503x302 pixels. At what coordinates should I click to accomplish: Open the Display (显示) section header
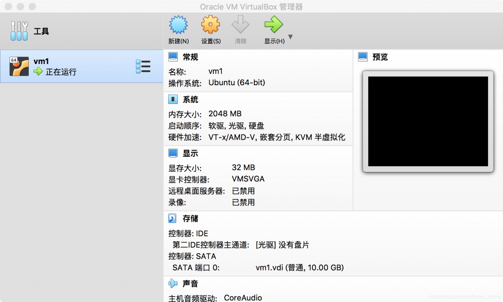191,154
